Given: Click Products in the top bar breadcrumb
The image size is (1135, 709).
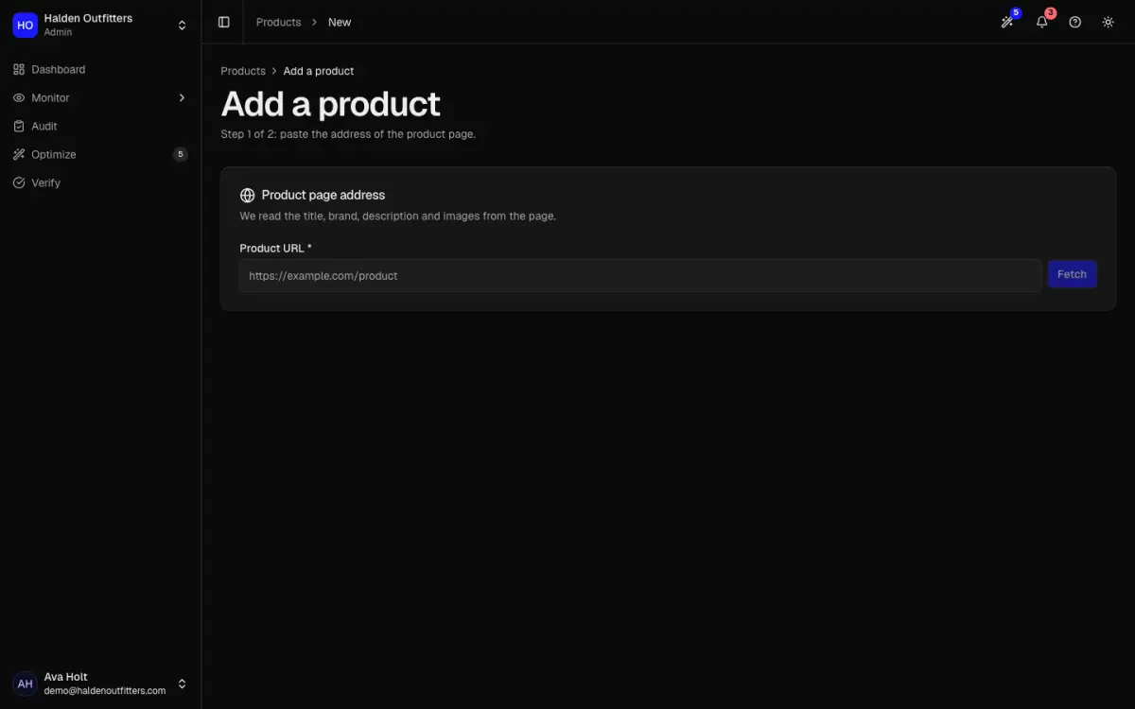Looking at the screenshot, I should [278, 22].
